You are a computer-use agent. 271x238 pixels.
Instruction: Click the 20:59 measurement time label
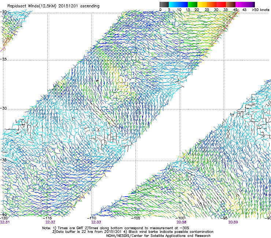[233, 222]
